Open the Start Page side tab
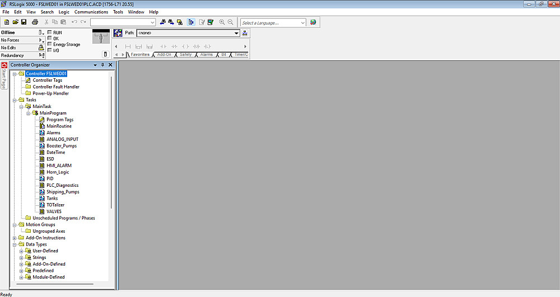 [x=4, y=76]
